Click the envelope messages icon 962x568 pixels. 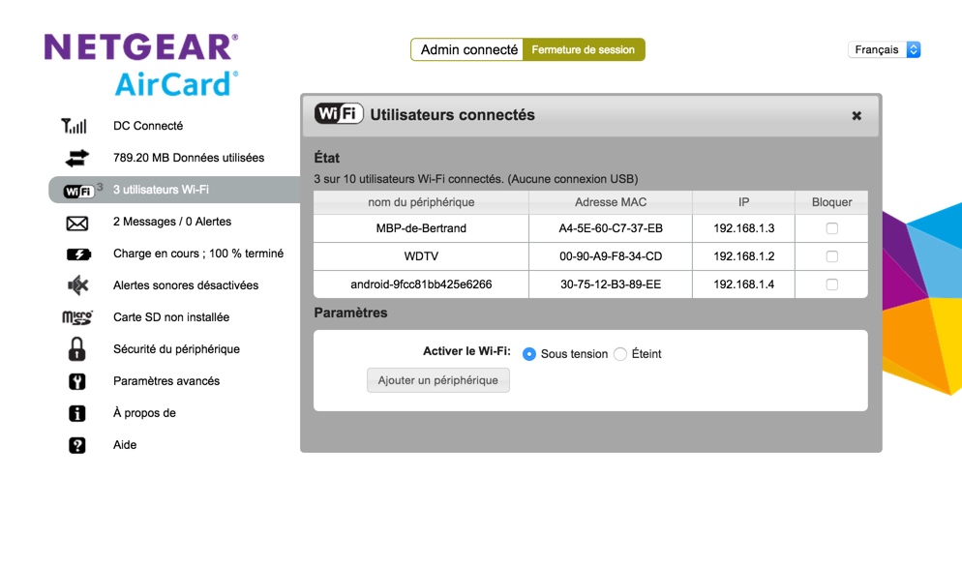coord(76,223)
